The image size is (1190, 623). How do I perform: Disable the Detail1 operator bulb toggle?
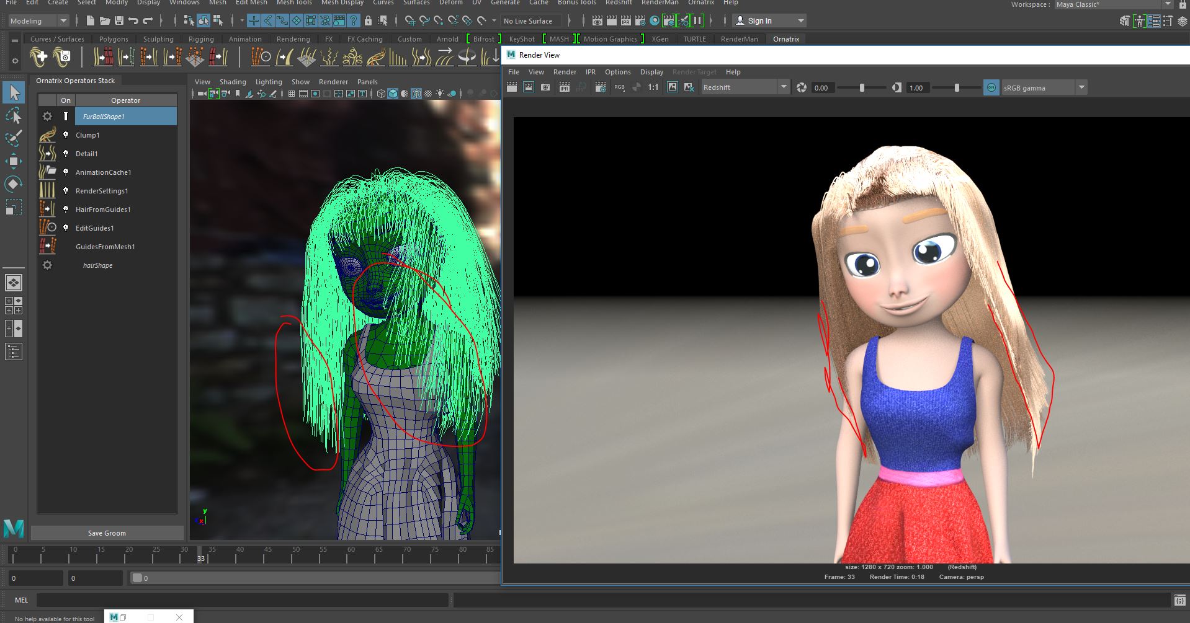click(66, 154)
